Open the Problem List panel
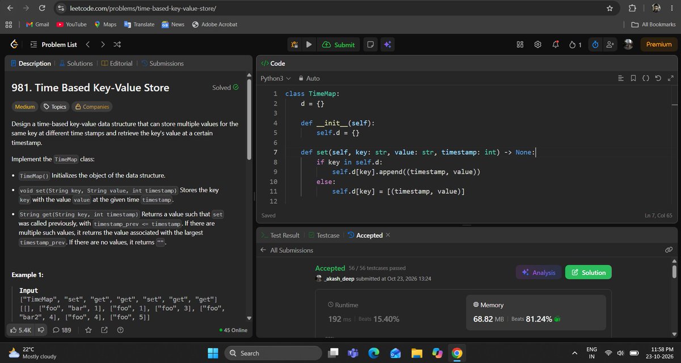 53,44
